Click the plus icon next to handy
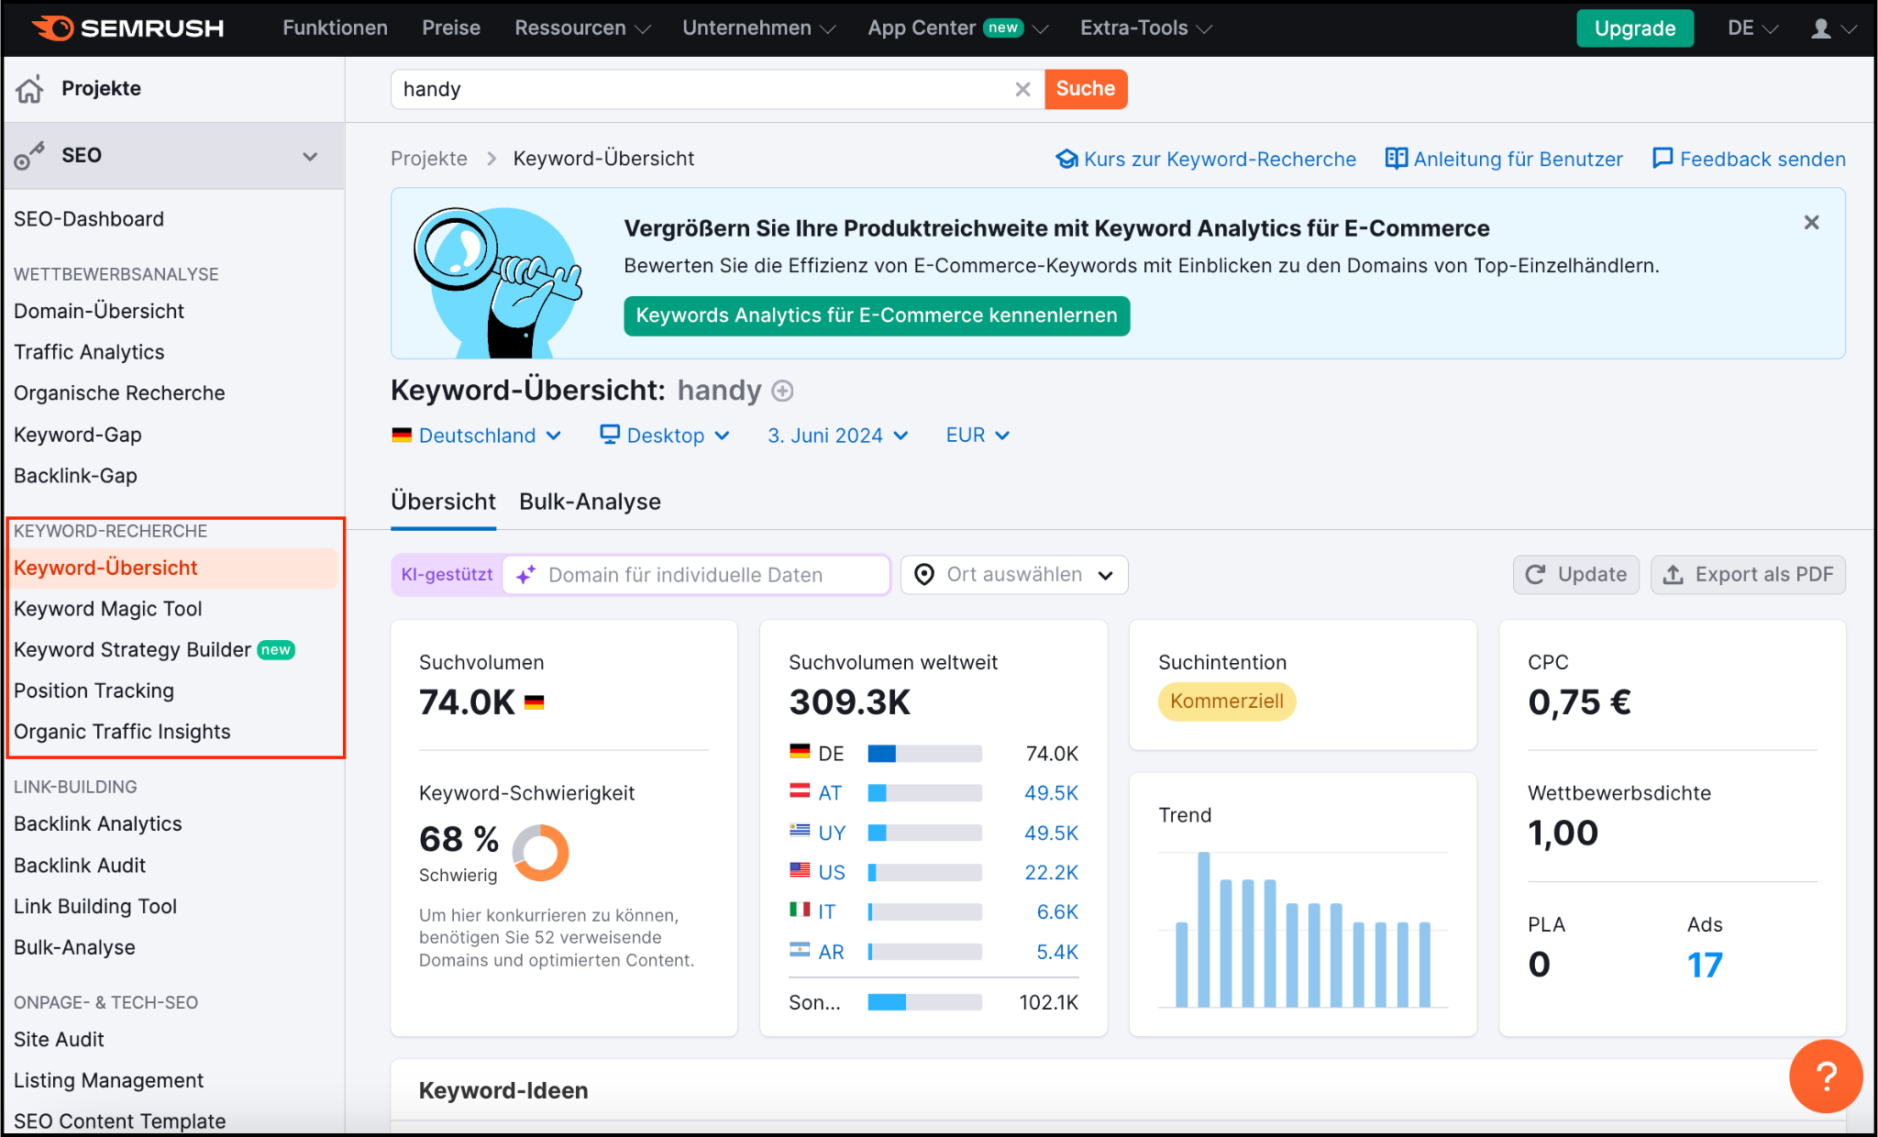1878x1137 pixels. pyautogui.click(x=782, y=392)
